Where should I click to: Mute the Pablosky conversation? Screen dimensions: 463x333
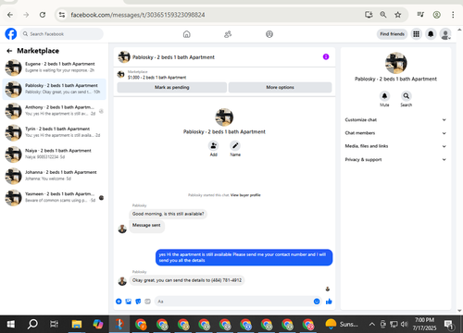(384, 96)
